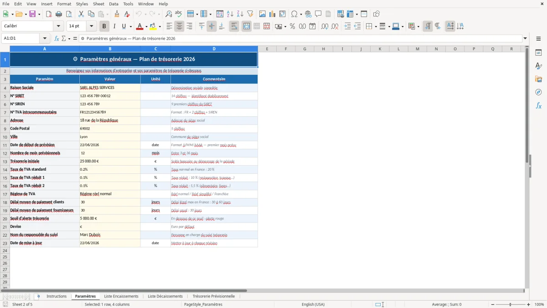The height and width of the screenshot is (308, 547).
Task: Open the Sheet menu
Action: point(98,4)
